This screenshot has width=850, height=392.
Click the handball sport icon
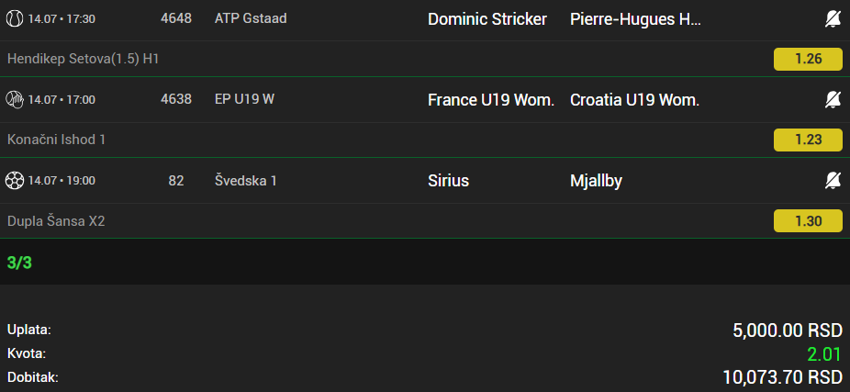[x=15, y=100]
